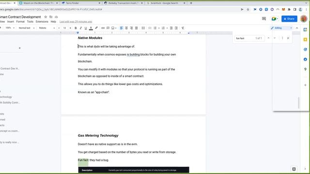Open Google Keep side panel icon
The image size is (310, 174).
coord(305,40)
